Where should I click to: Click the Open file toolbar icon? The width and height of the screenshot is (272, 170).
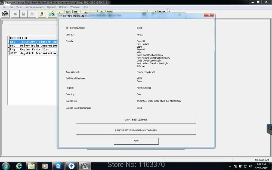pos(15,14)
